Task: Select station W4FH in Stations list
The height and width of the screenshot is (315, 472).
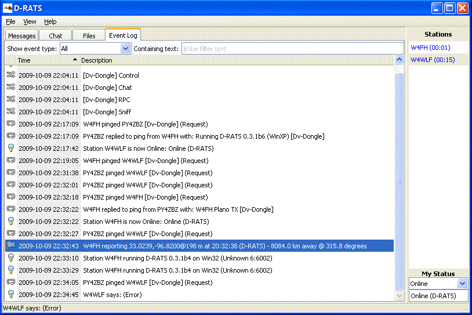Action: (430, 48)
